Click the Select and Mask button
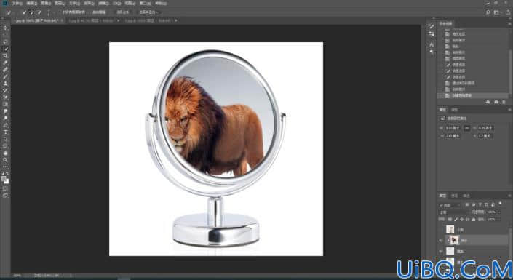 [148, 12]
